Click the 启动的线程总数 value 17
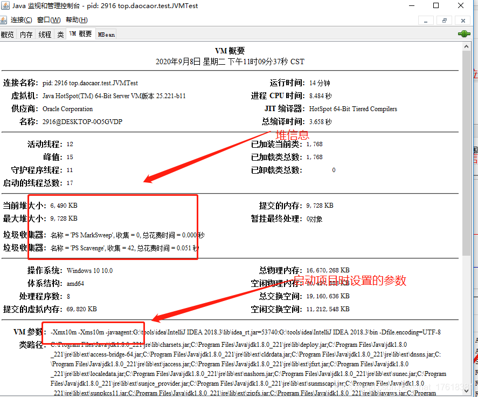The image size is (478, 397). pos(70,183)
